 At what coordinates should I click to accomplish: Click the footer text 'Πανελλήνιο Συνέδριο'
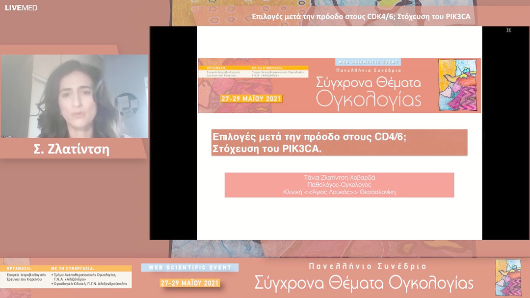(x=368, y=266)
